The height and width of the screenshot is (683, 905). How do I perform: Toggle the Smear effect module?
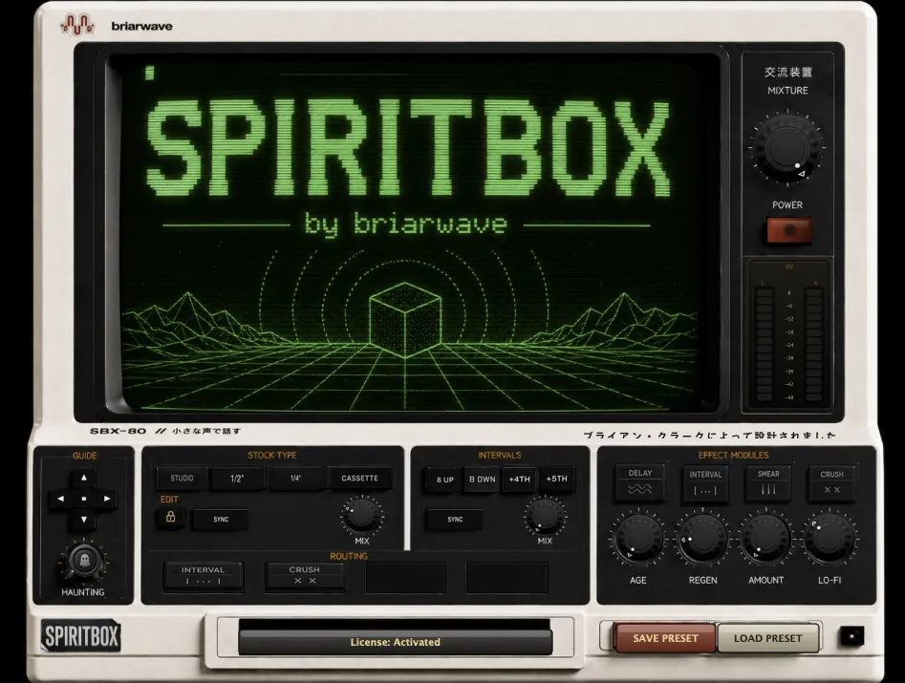(x=768, y=482)
